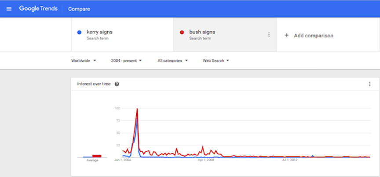Open the Web Search type dropdown

216,60
